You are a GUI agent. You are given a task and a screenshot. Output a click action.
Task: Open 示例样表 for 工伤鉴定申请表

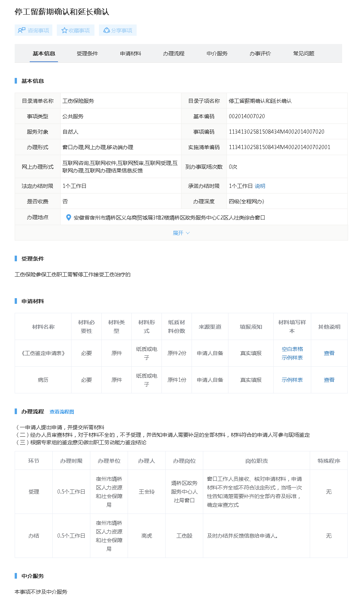point(292,358)
